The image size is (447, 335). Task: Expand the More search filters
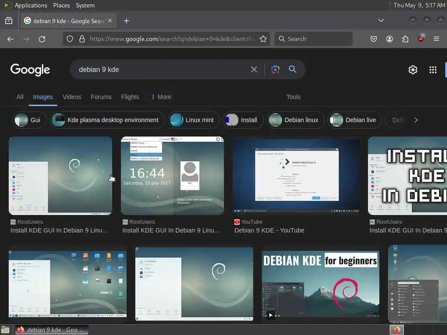(x=161, y=97)
